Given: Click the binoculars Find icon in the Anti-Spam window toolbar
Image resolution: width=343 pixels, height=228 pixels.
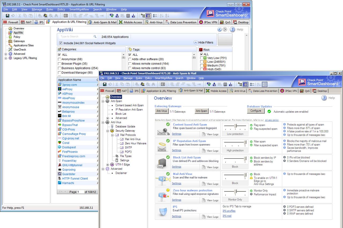Looking at the screenshot, I should pyautogui.click(x=153, y=84).
